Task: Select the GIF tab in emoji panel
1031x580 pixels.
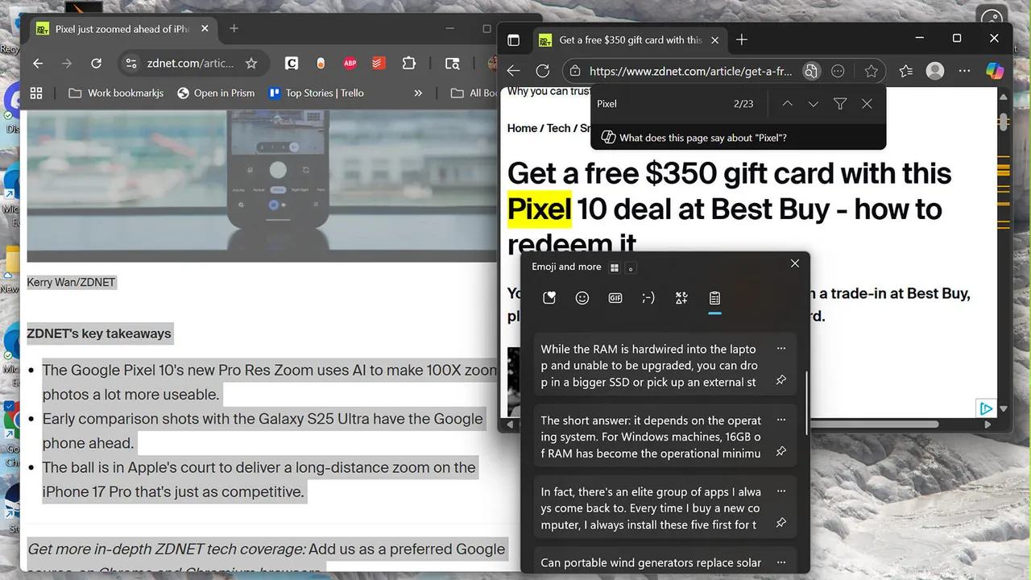Action: click(615, 298)
